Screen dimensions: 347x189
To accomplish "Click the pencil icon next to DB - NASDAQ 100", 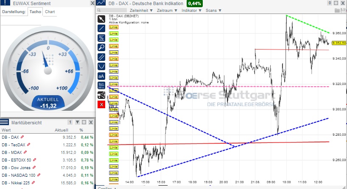I will point(39,175).
